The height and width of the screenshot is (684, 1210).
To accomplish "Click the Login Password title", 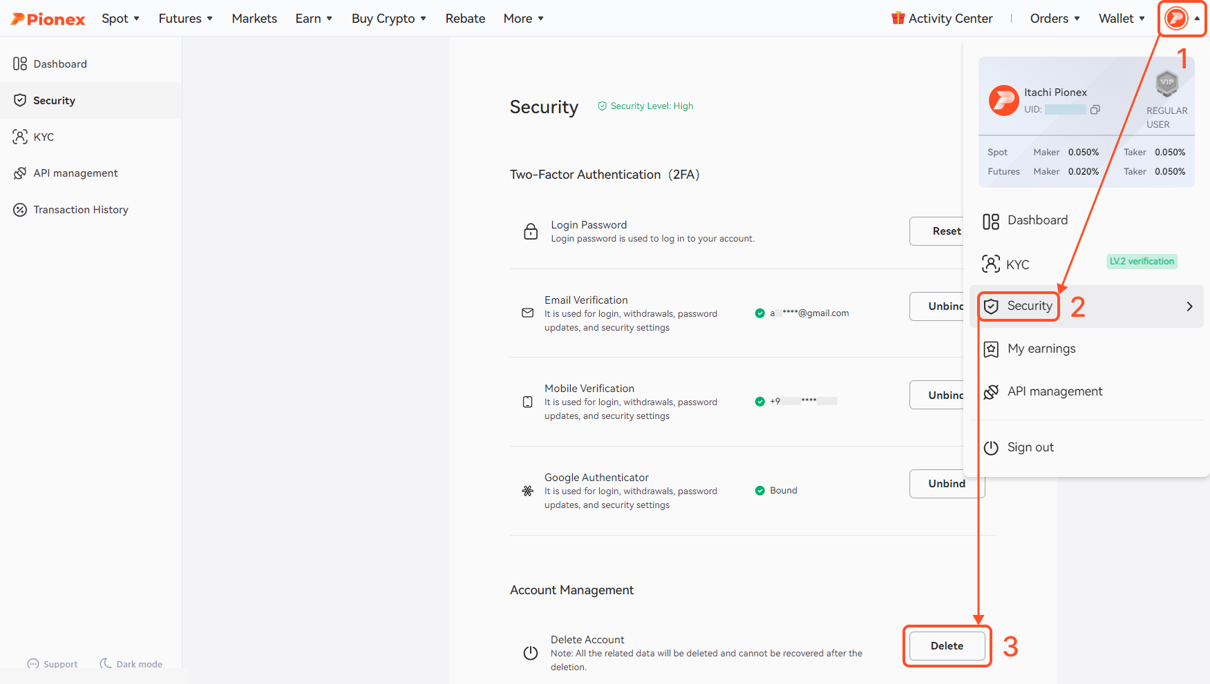I will pyautogui.click(x=589, y=225).
